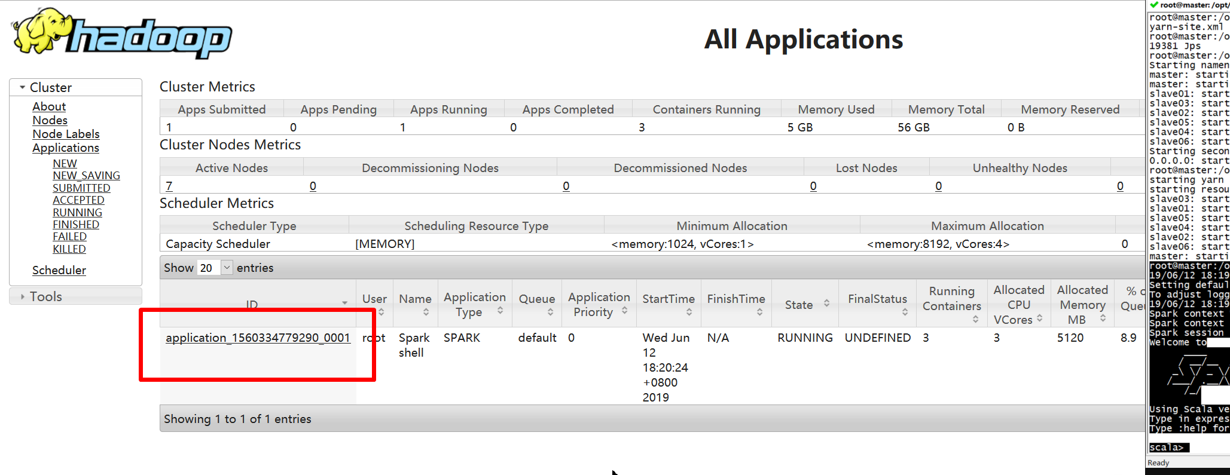Image resolution: width=1230 pixels, height=475 pixels.
Task: Open the Scheduler link
Action: (x=59, y=270)
